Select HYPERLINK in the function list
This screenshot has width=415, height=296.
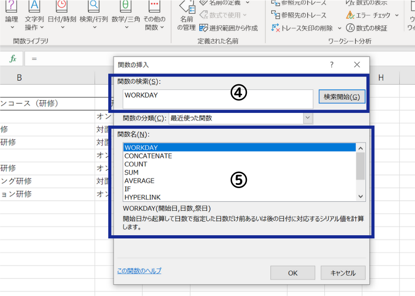[142, 197]
